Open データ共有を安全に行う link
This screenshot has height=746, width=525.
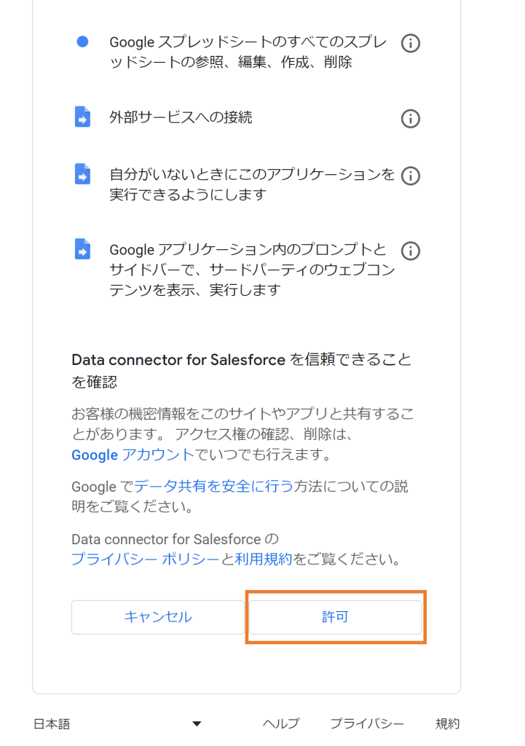(213, 486)
